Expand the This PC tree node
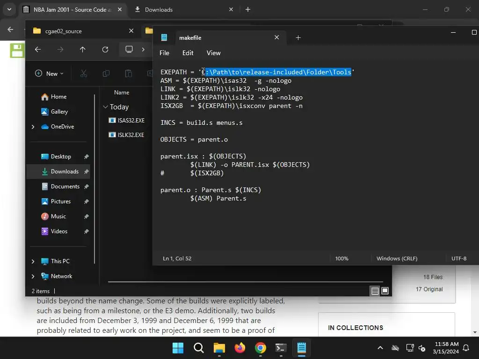Image resolution: width=479 pixels, height=359 pixels. [33, 261]
